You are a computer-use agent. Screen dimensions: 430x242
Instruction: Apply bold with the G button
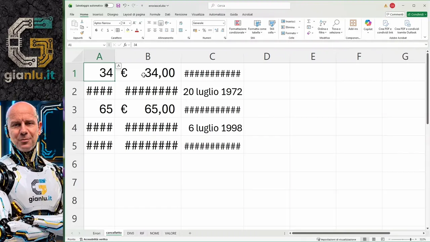(x=96, y=30)
